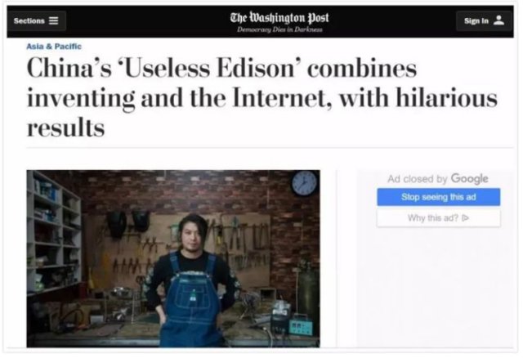This screenshot has width=523, height=358.
Task: Open the article's workshop photo
Action: pyautogui.click(x=173, y=258)
